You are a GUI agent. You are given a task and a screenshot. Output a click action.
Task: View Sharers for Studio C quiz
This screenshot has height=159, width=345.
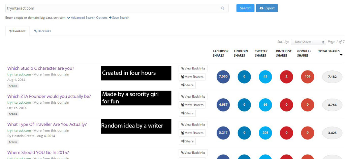click(x=192, y=77)
